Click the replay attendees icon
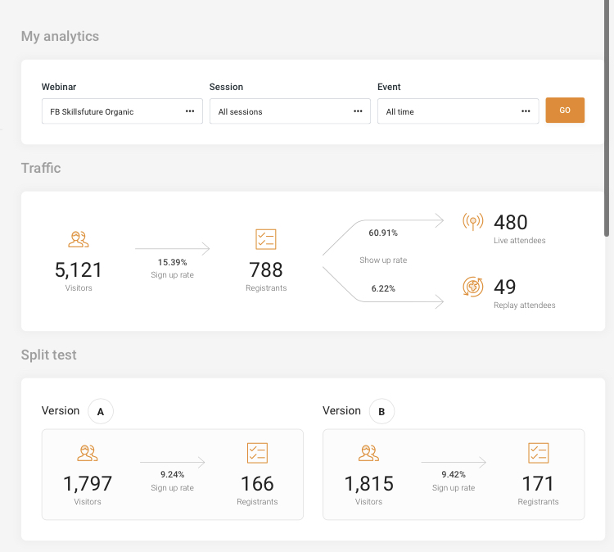The width and height of the screenshot is (614, 552). 472,287
